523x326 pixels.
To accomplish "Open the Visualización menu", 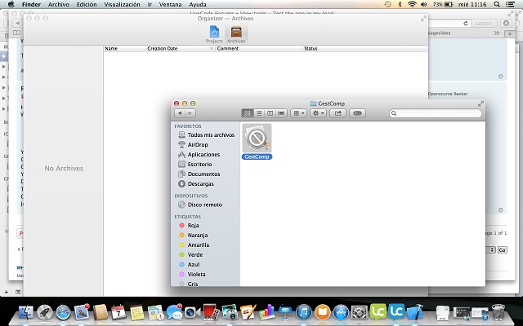I will [122, 4].
